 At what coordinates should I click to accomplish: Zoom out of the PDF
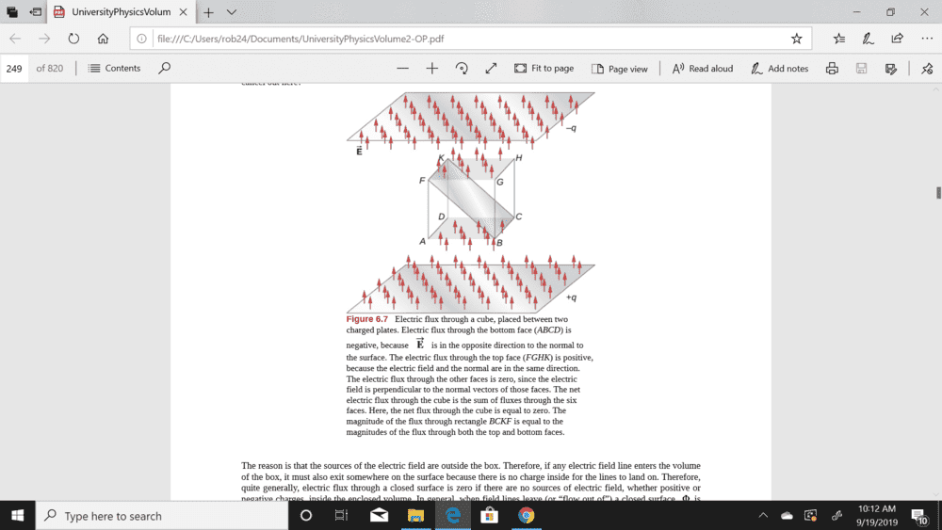pos(402,69)
